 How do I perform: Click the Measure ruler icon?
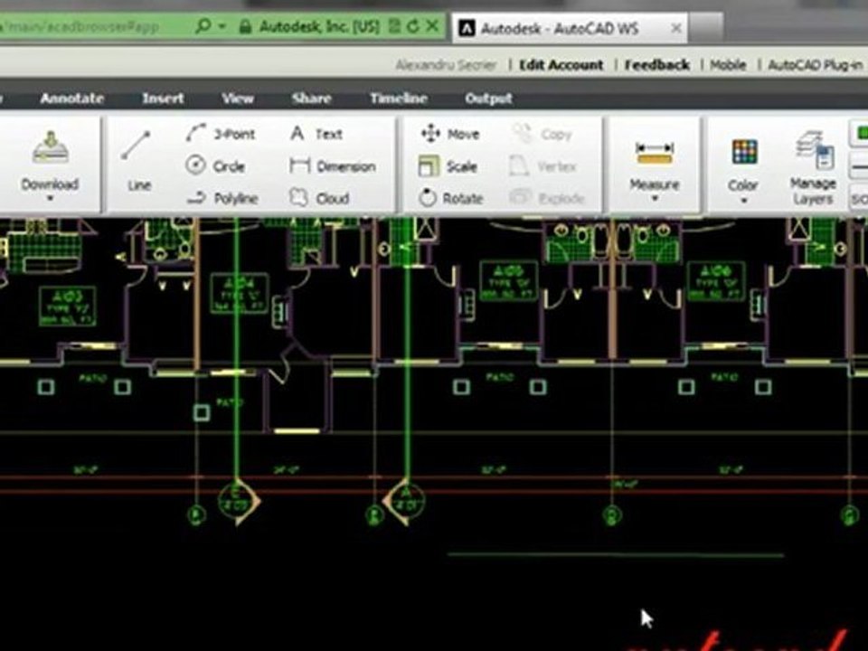click(655, 153)
